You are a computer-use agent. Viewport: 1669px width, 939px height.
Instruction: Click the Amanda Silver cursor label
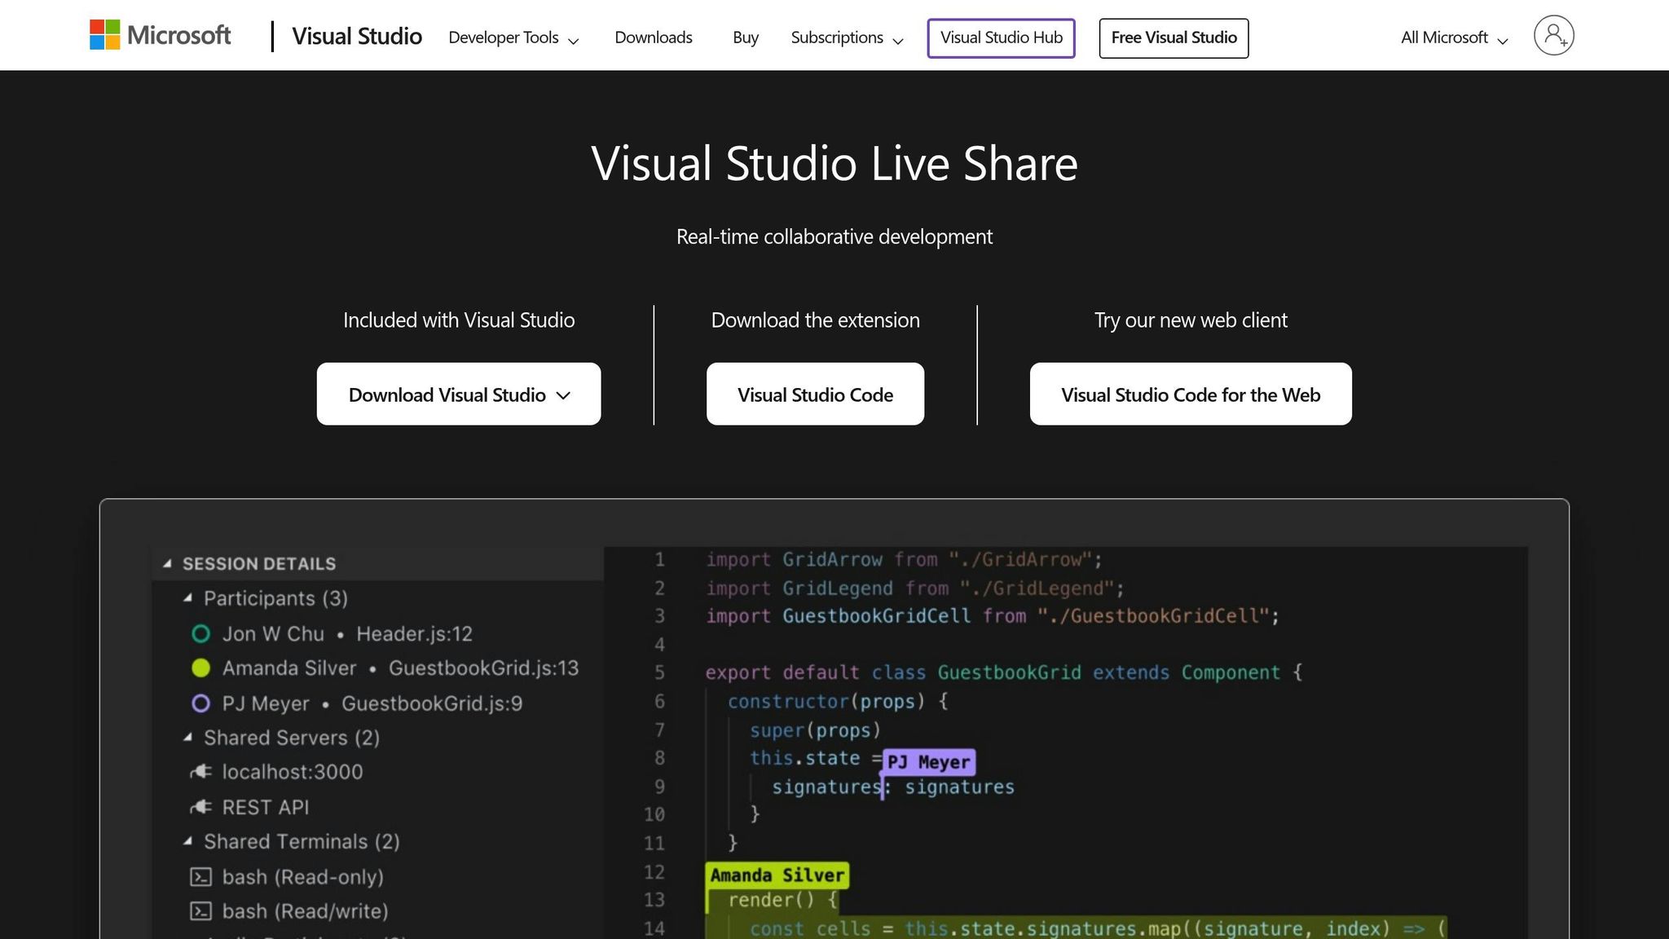click(777, 875)
